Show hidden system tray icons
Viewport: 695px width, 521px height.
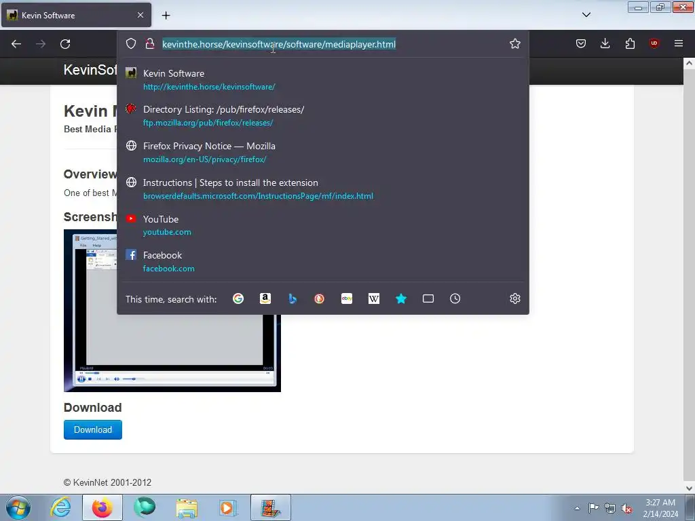(577, 508)
